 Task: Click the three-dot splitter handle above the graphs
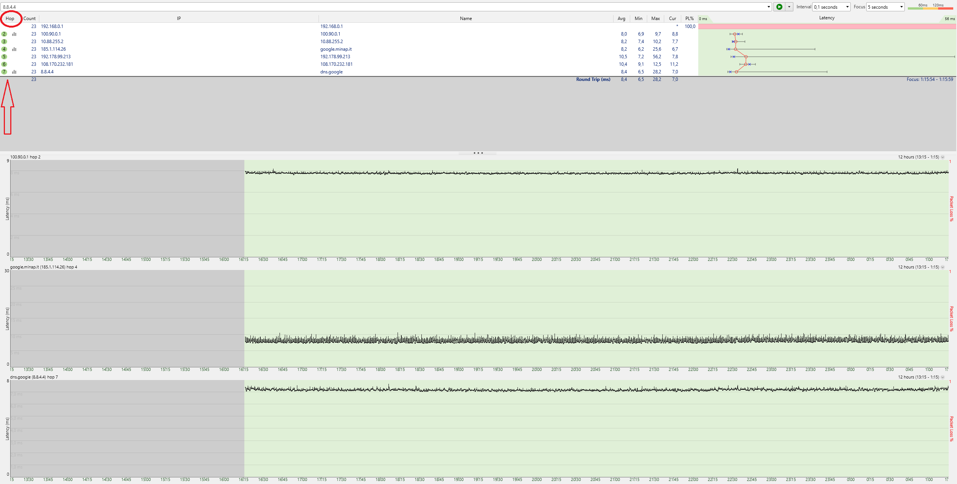coord(478,153)
